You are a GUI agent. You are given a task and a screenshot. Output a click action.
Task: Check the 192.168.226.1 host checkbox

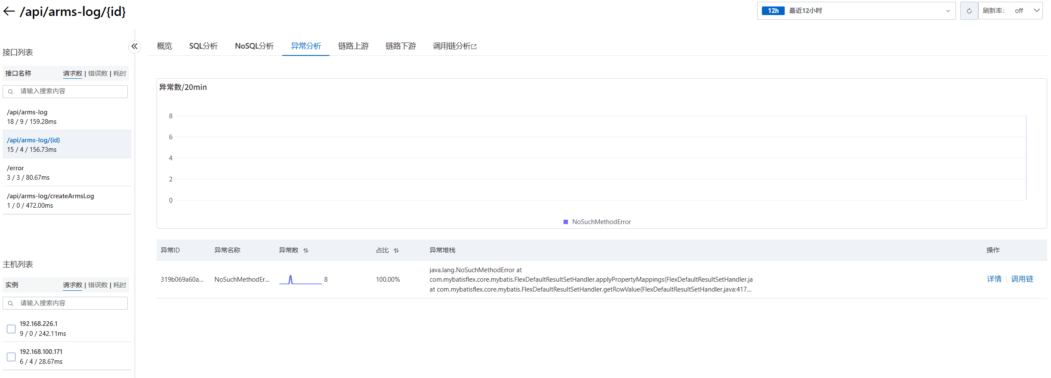(x=11, y=329)
